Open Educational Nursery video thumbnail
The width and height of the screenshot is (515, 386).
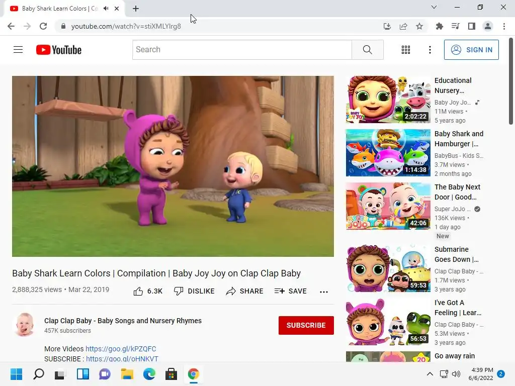tap(388, 100)
